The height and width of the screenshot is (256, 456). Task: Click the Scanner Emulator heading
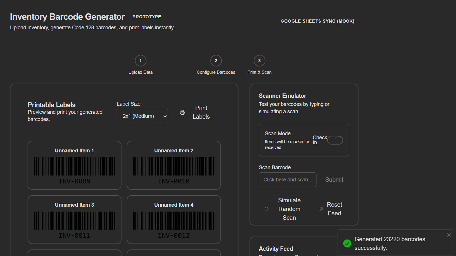pos(283,96)
